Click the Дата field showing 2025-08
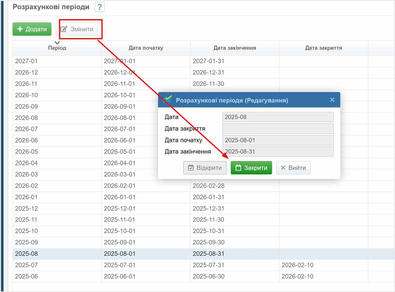The image size is (395, 292). (x=278, y=117)
